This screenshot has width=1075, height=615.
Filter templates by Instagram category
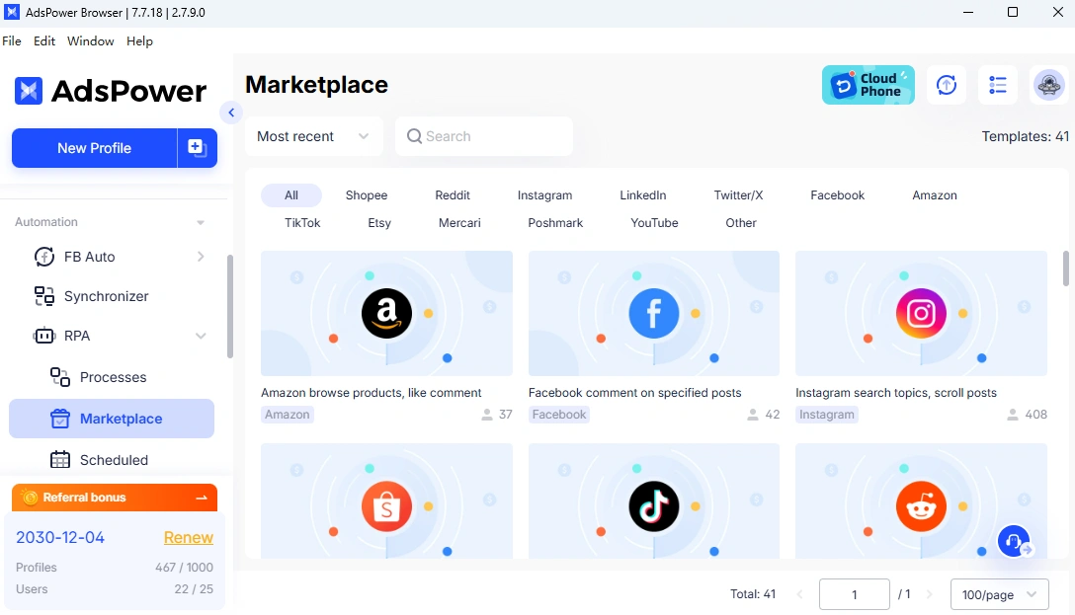(x=544, y=195)
